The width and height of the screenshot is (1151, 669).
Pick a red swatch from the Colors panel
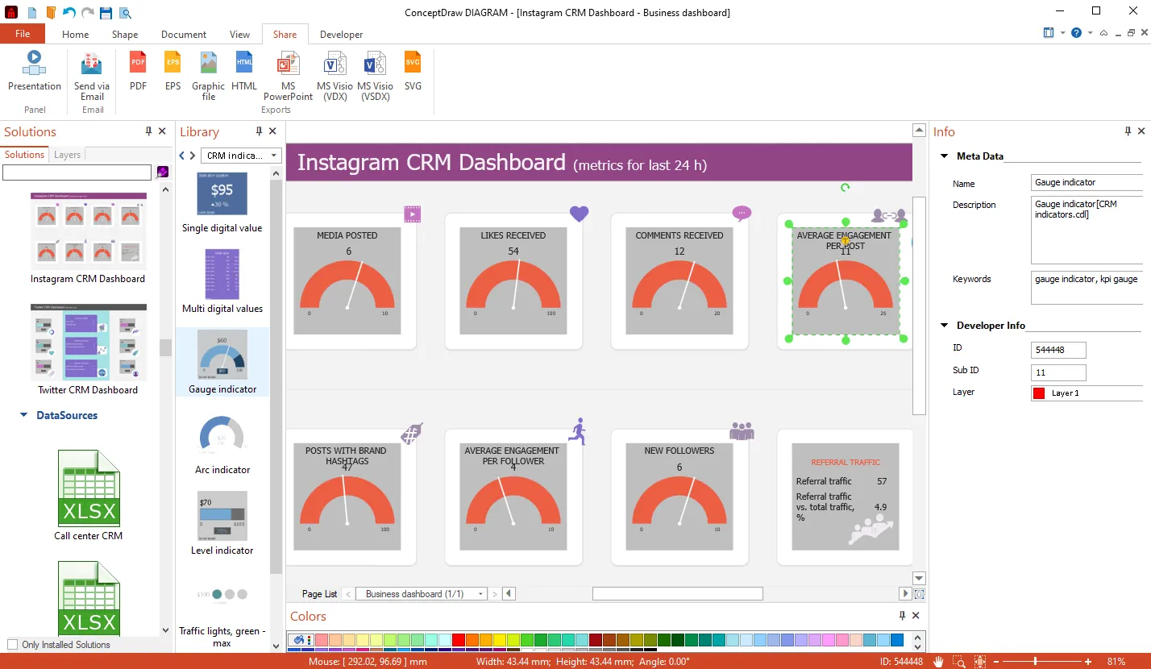[x=459, y=639]
